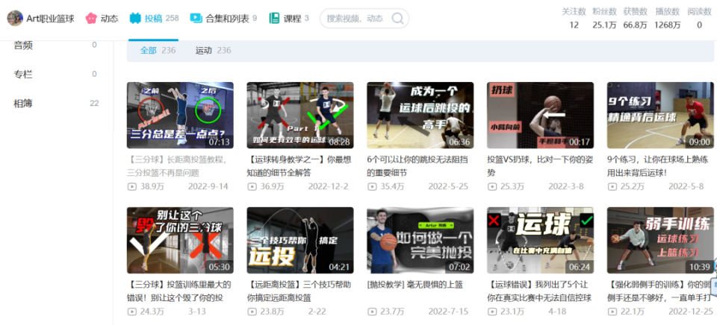717x325 pixels.
Task: Click play-count icon next to 23.7万
Action: click(x=372, y=312)
